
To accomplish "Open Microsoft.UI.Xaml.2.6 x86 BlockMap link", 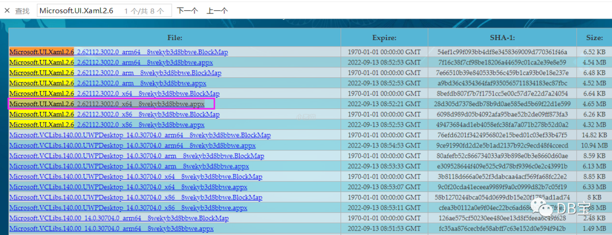I will [114, 114].
